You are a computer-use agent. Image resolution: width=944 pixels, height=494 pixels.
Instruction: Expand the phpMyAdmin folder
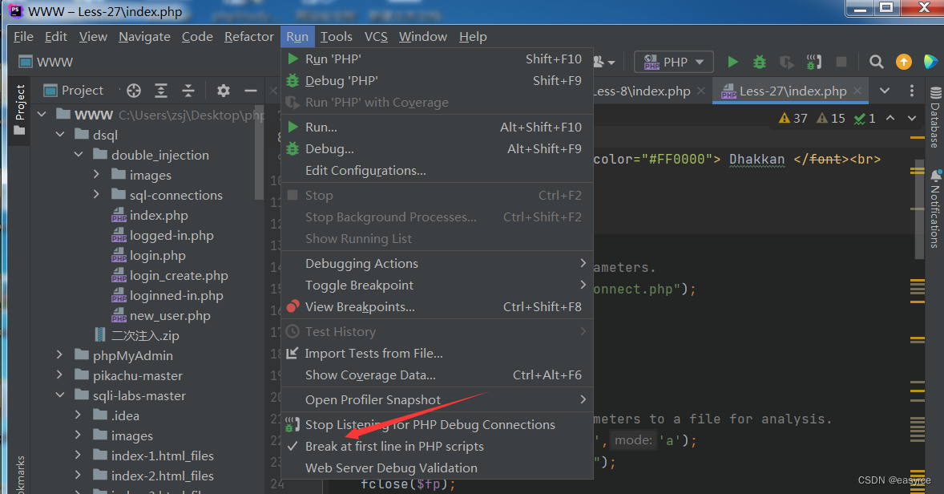click(59, 354)
